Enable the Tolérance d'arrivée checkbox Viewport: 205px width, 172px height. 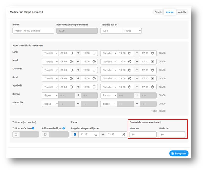coord(16,135)
